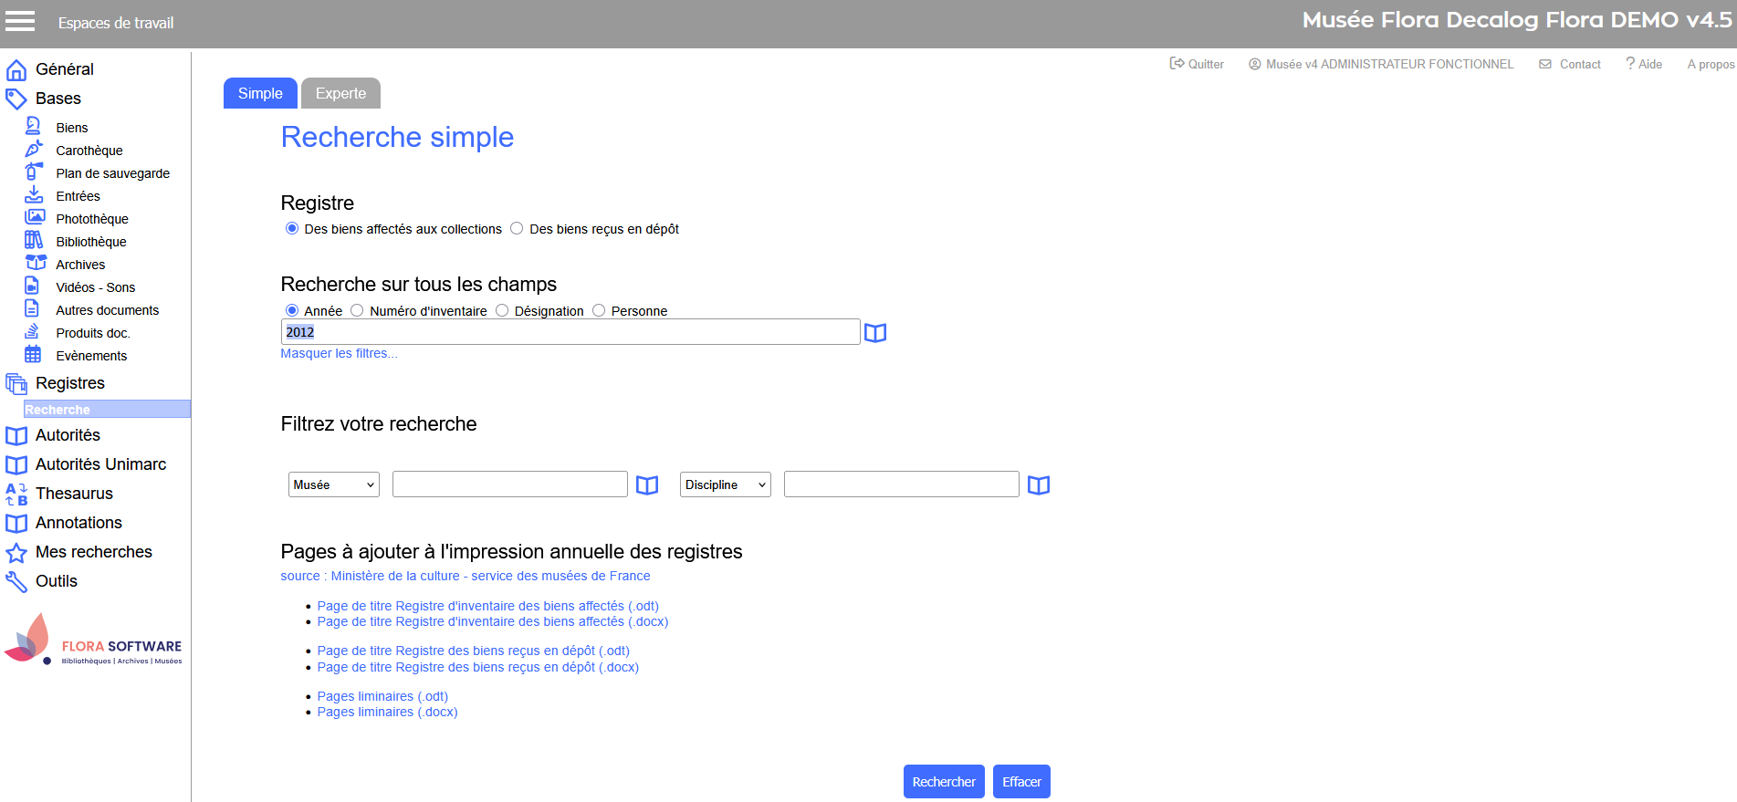1737x802 pixels.
Task: Click the book icon next to Musée filter
Action: coord(646,485)
